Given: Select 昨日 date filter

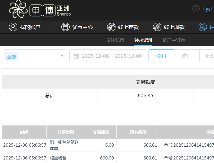Looking at the screenshot, I should pyautogui.click(x=186, y=56).
